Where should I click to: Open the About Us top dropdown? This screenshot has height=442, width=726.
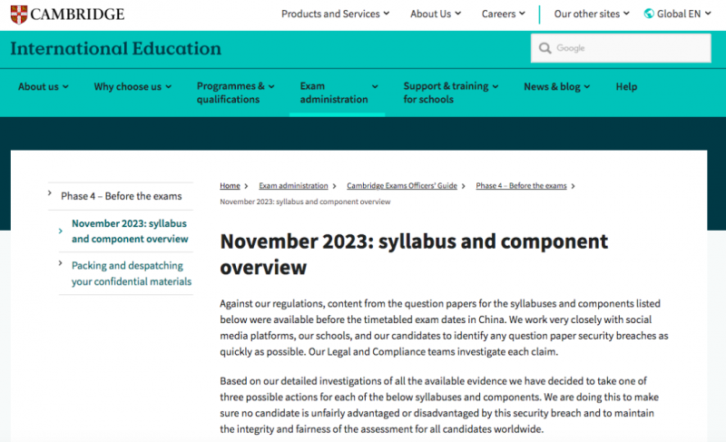(x=436, y=14)
